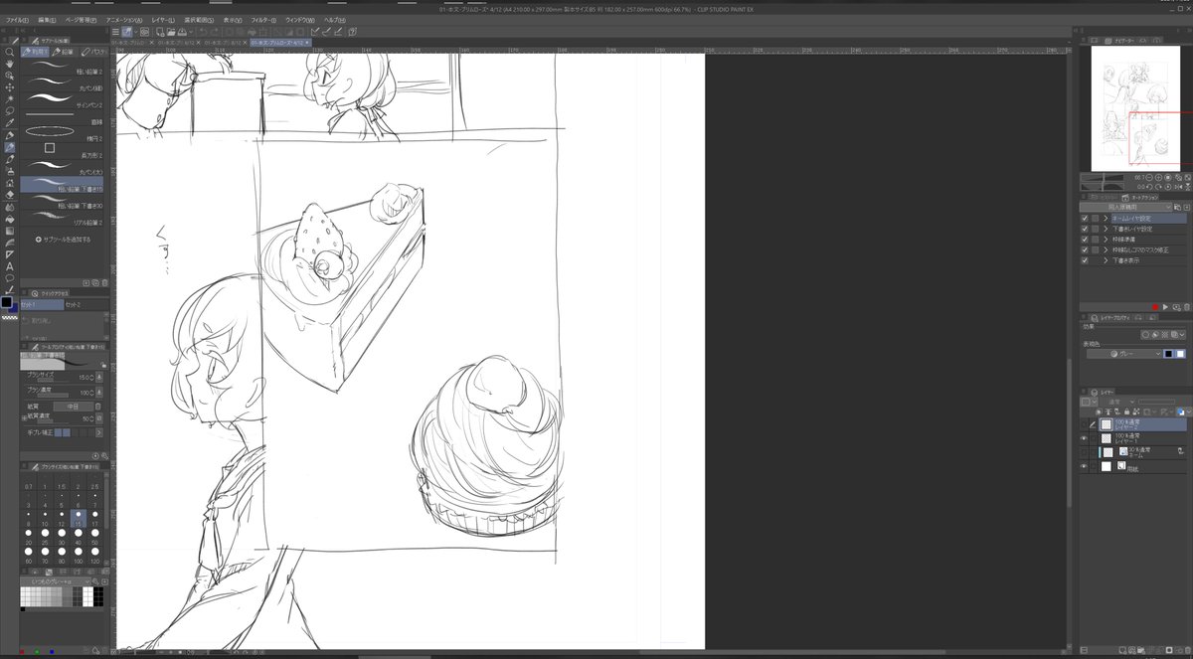The height and width of the screenshot is (659, 1193).
Task: Select brush size preset 100
Action: coord(78,557)
